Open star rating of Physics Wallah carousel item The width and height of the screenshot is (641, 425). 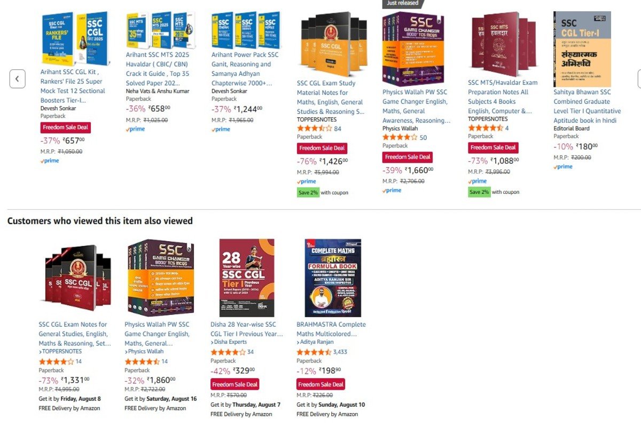[x=400, y=138]
